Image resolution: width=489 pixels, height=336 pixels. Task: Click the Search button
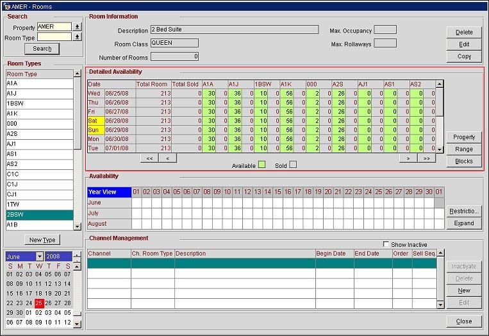click(x=42, y=49)
